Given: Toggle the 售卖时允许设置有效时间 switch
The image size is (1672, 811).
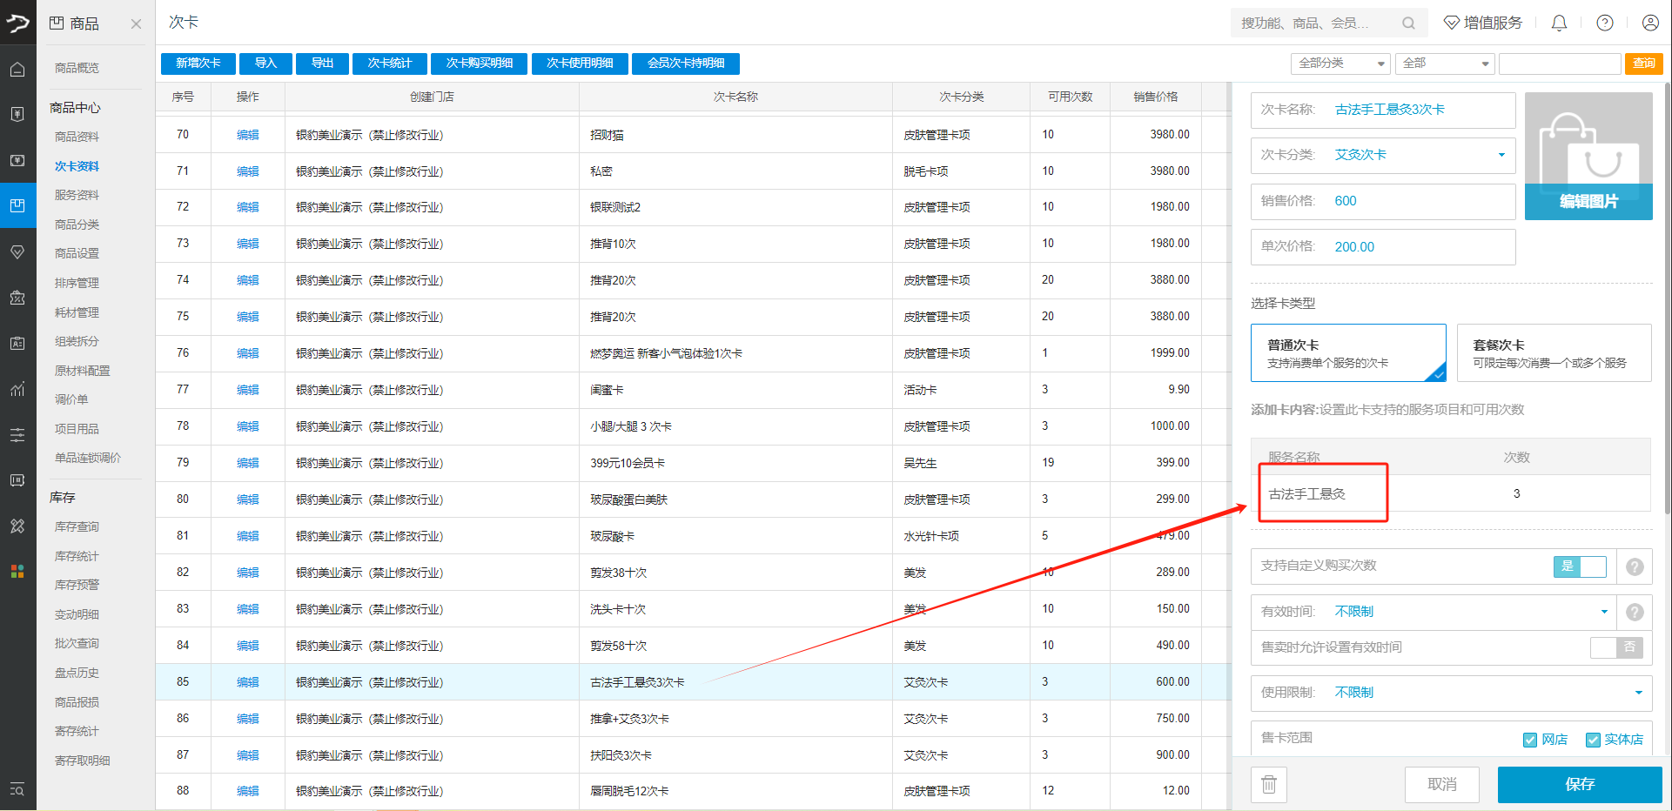Looking at the screenshot, I should pos(1616,647).
